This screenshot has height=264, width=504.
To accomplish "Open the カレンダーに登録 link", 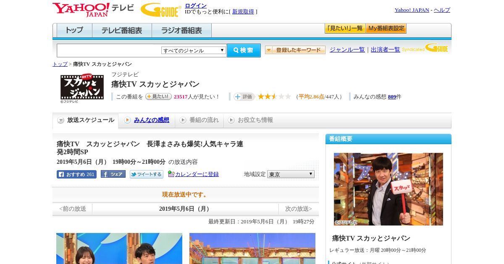I will (x=197, y=174).
